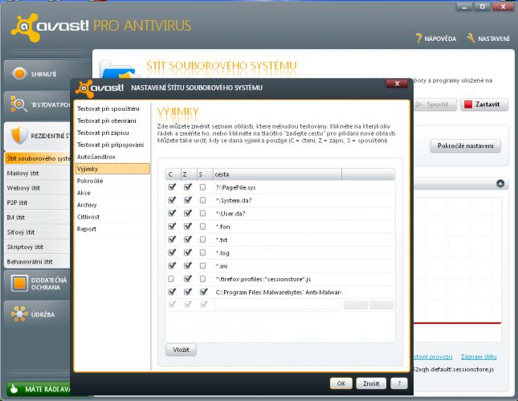Open the Záznam štítu link
Screen dimensions: 518x401
(x=479, y=357)
